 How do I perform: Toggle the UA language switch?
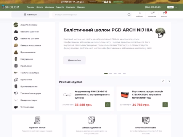170,7
